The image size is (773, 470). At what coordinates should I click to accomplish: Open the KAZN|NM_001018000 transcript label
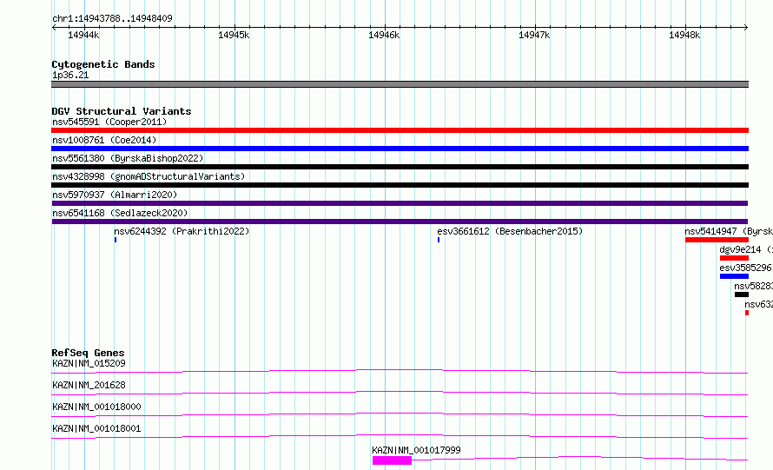coord(96,407)
